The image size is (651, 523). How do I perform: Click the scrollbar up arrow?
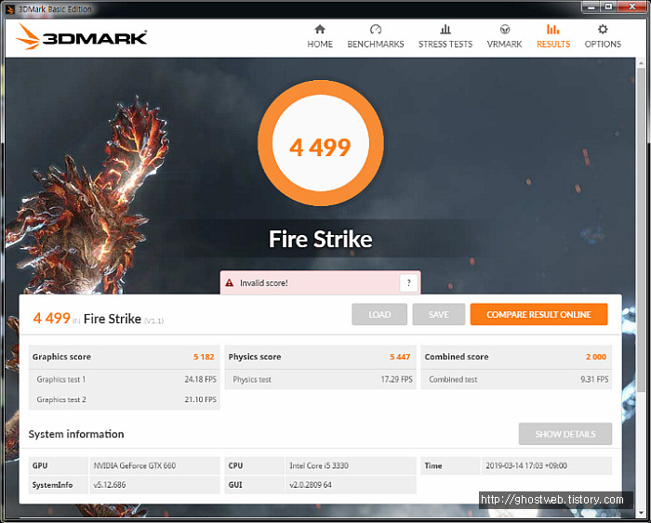tap(641, 63)
